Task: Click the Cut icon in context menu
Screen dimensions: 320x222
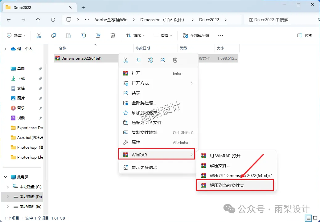Action: tap(126, 60)
